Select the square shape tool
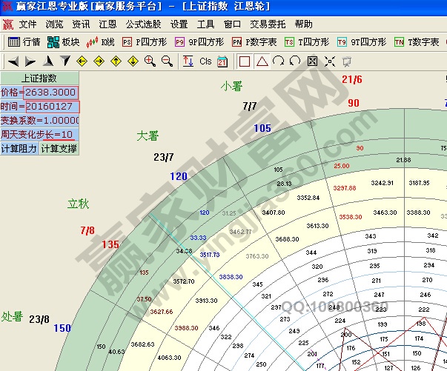 tap(245, 61)
